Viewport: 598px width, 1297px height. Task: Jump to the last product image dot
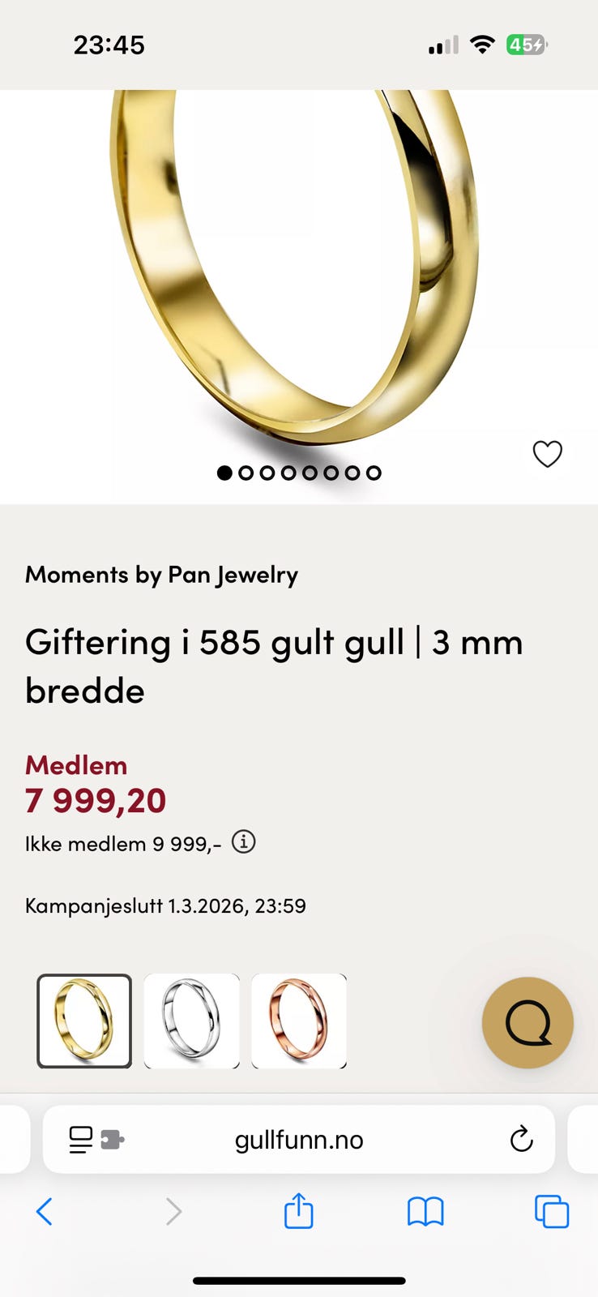(374, 473)
